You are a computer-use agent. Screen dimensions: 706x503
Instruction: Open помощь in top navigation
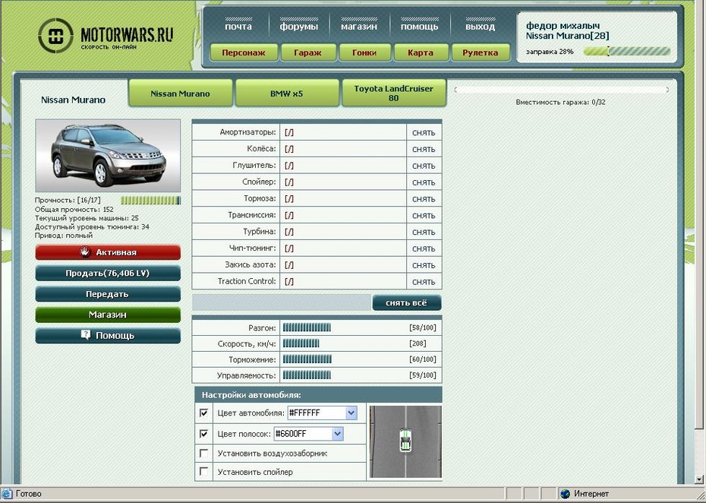click(419, 26)
